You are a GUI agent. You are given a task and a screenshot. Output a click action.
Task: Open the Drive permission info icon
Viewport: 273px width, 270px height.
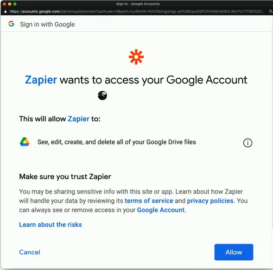coord(248,143)
